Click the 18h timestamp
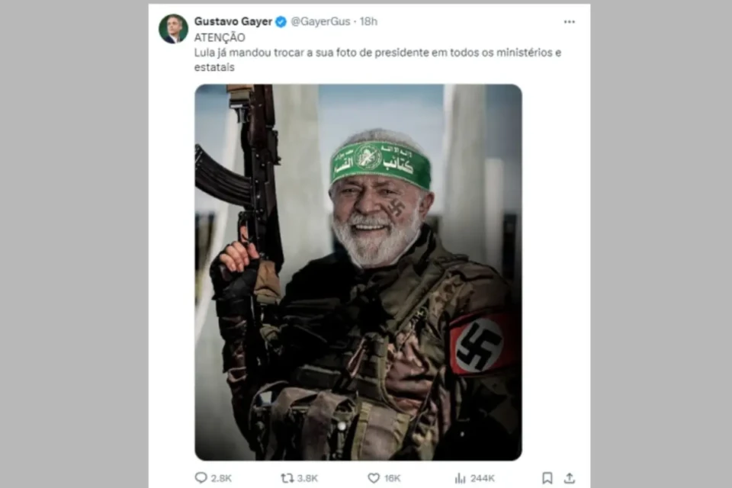This screenshot has height=488, width=732. coord(368,22)
